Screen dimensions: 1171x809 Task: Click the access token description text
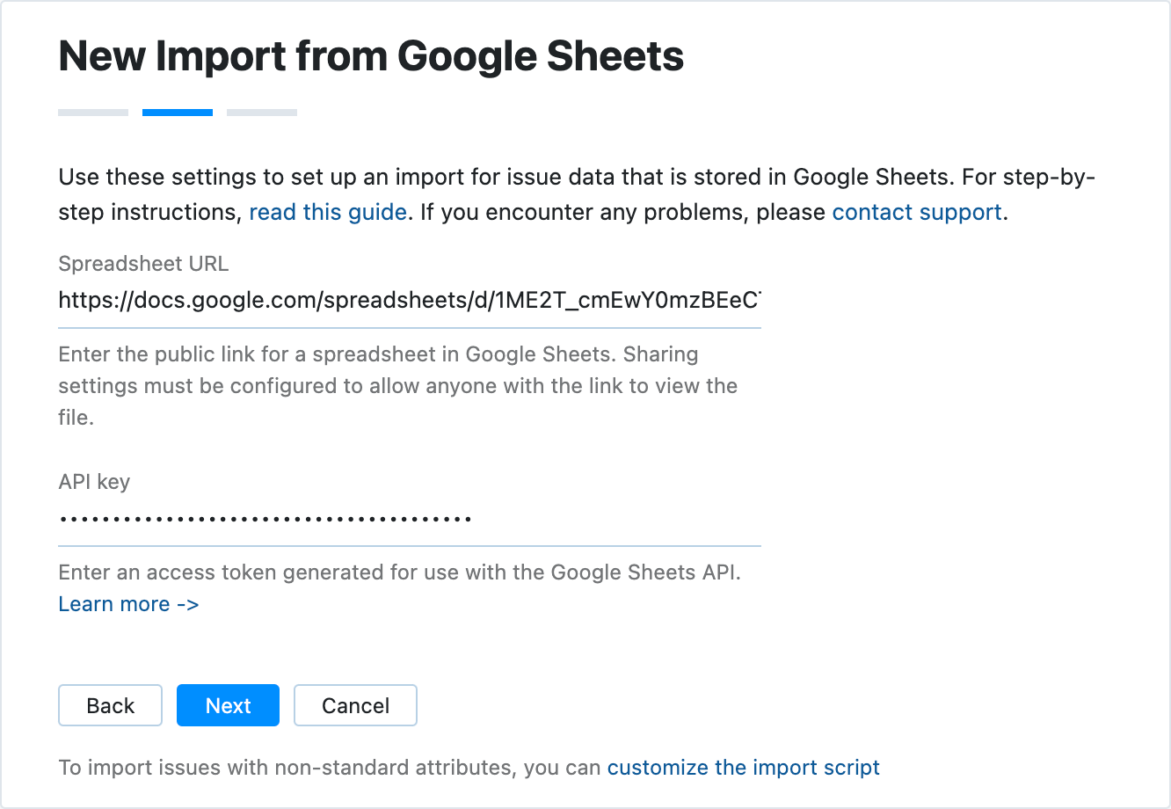400,572
